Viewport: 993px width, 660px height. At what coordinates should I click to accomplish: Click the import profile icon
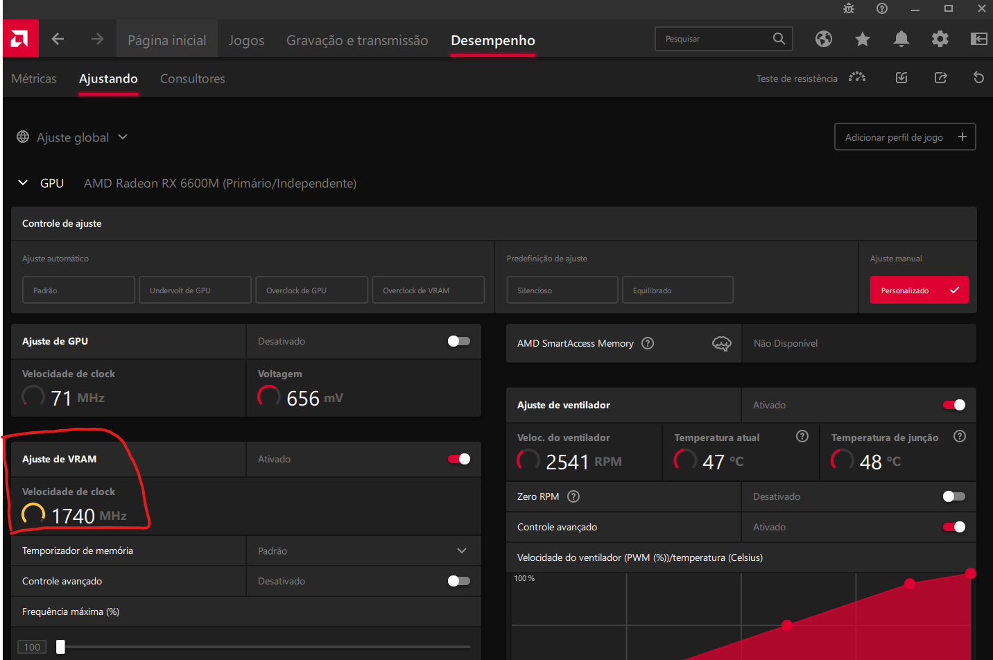[901, 78]
